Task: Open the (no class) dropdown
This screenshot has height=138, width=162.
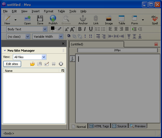Action: [x=18, y=37]
